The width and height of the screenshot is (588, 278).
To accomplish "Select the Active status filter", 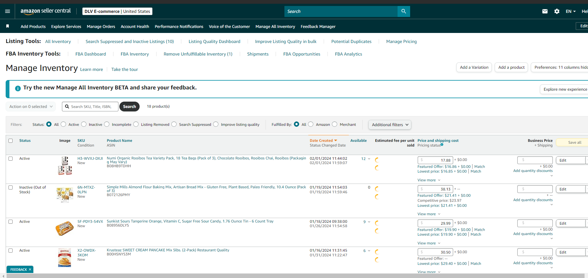I will (x=63, y=124).
